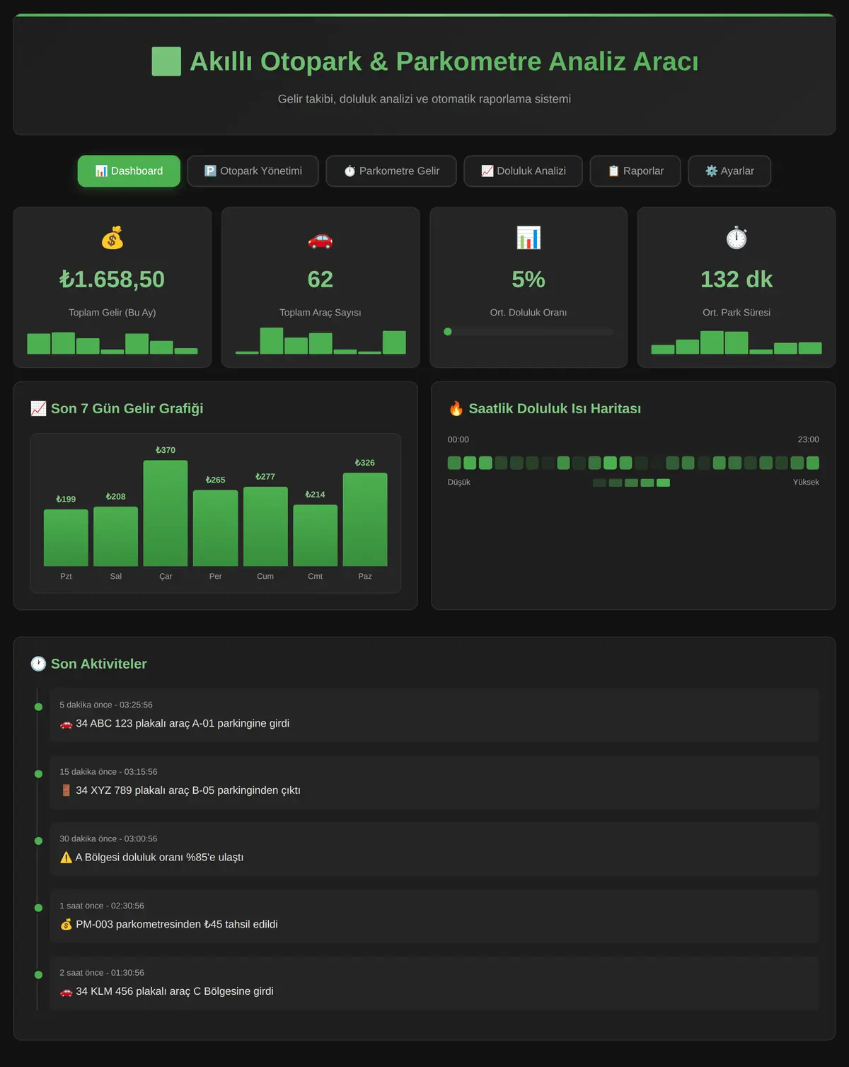Viewport: 849px width, 1067px height.
Task: Click the ₺1.658,50 total revenue value
Action: (112, 279)
